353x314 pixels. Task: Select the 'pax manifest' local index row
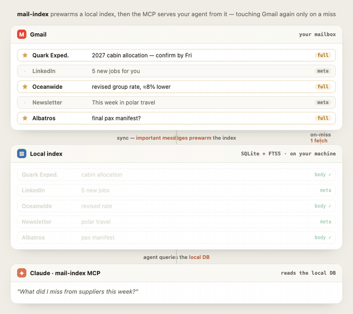[176, 237]
